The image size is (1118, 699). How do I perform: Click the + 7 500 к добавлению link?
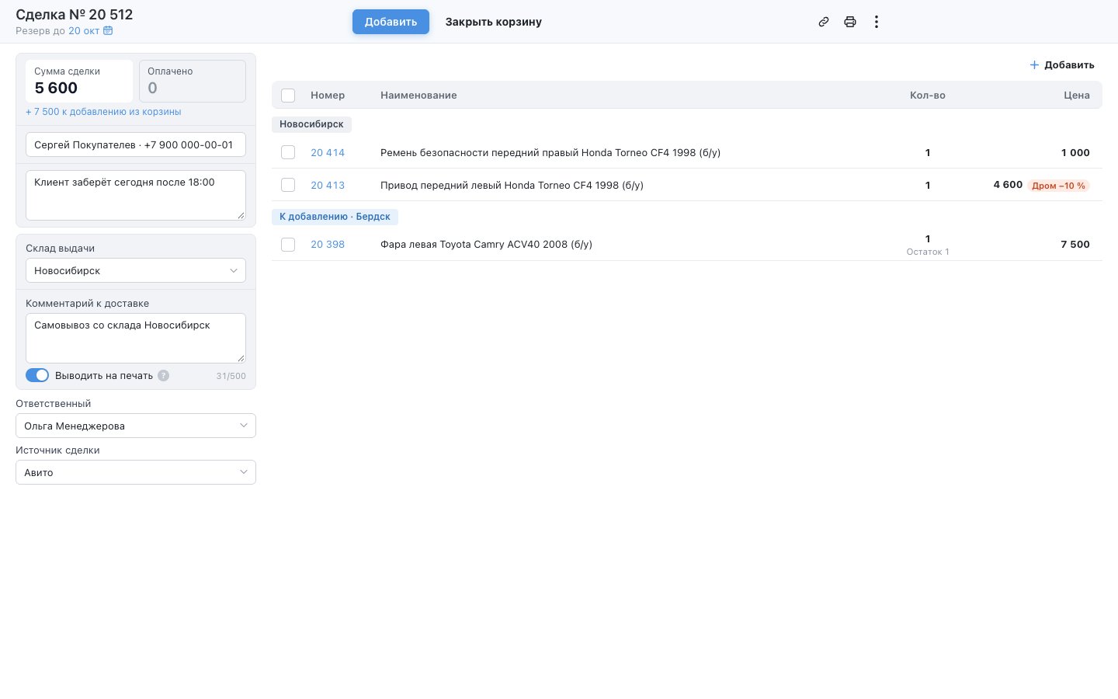pos(103,112)
